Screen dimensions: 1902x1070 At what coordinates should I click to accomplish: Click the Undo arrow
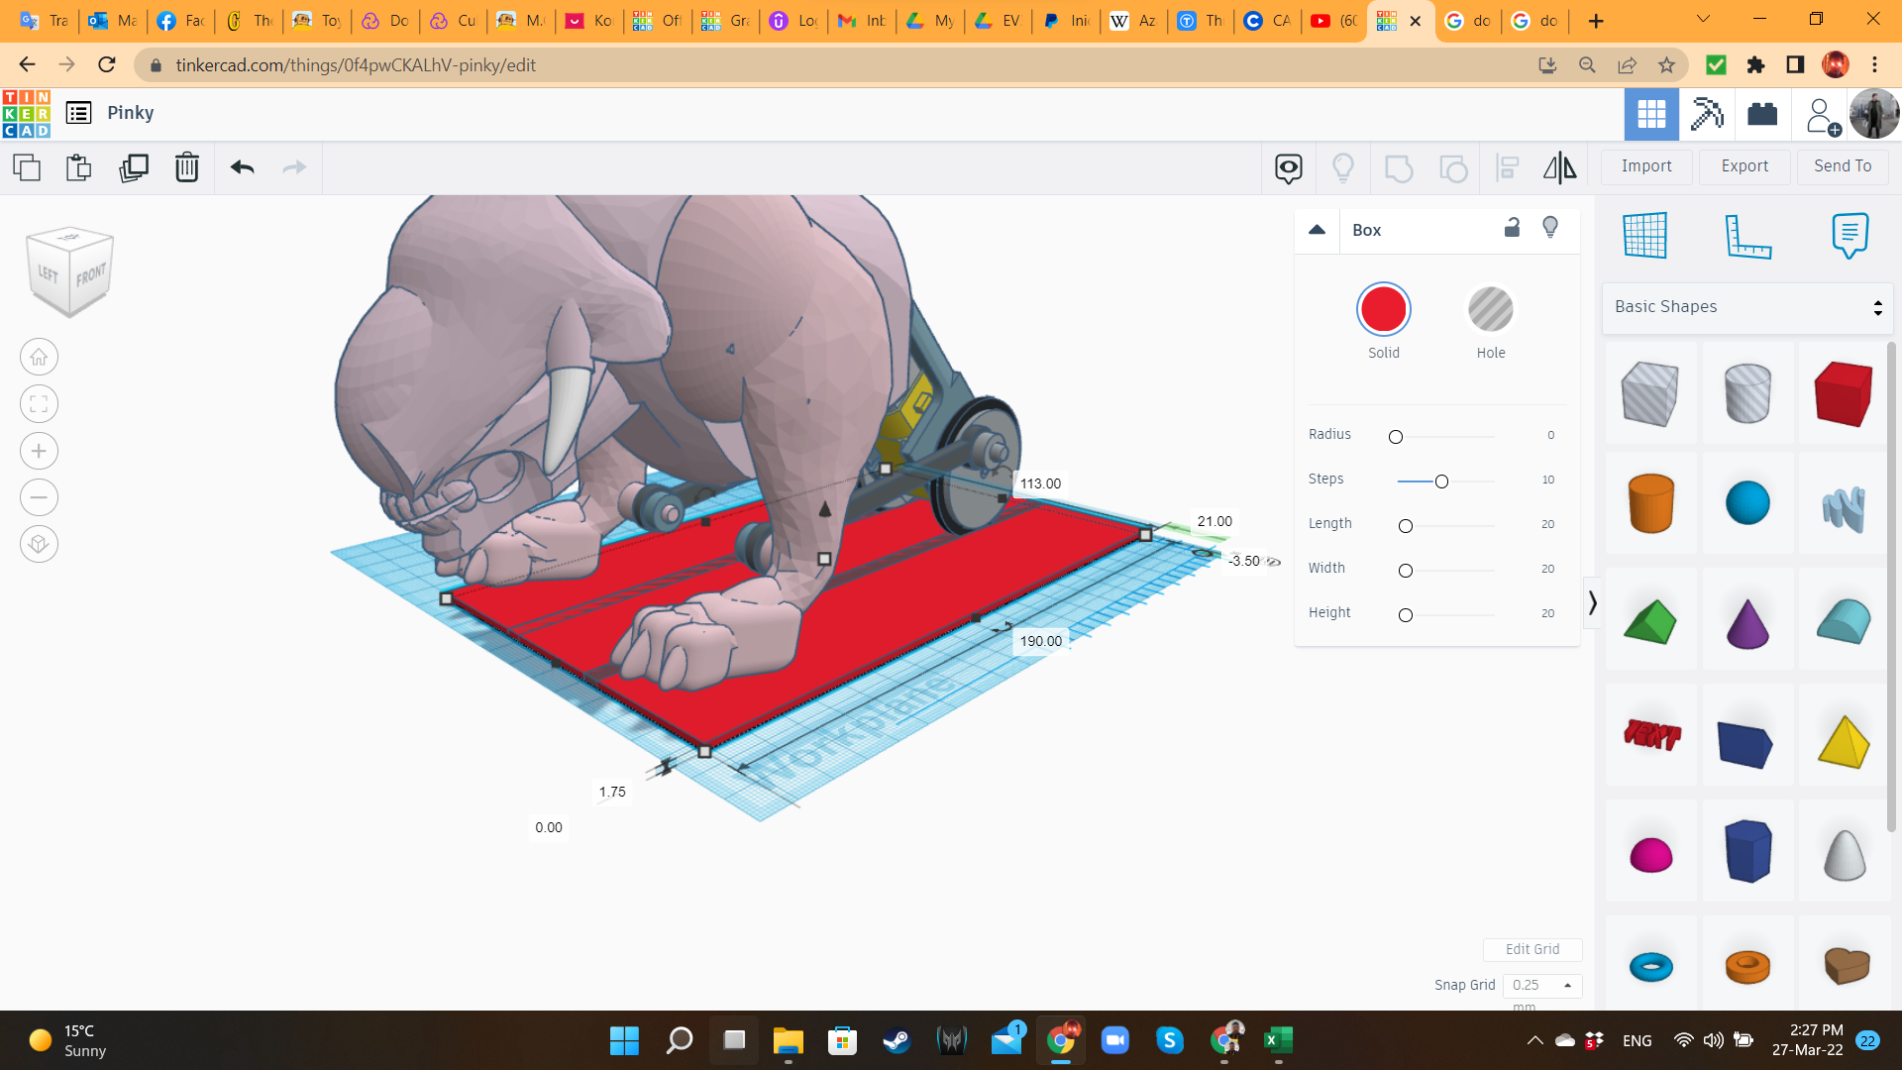pos(242,167)
